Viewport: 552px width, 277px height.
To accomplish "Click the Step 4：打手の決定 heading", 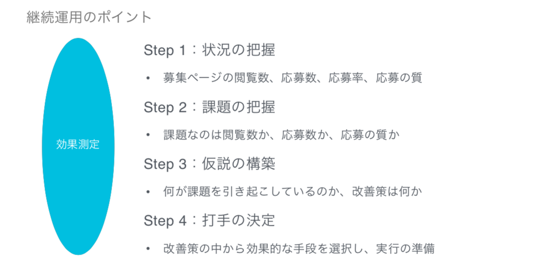I will (209, 221).
